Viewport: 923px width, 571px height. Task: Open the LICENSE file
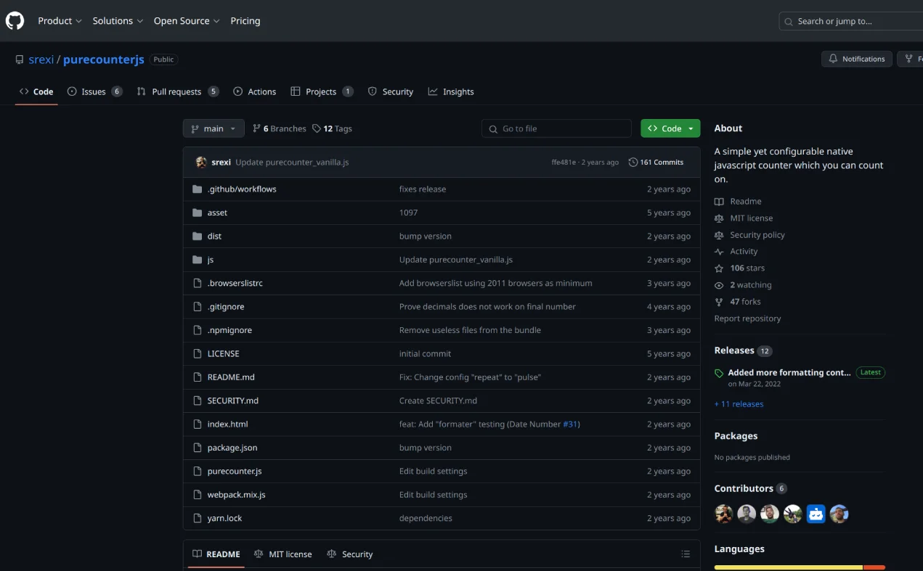coord(223,353)
